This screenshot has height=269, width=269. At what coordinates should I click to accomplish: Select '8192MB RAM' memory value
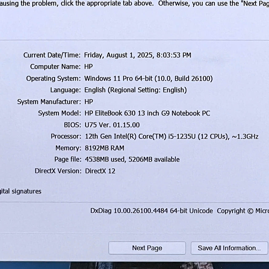pyautogui.click(x=105, y=148)
